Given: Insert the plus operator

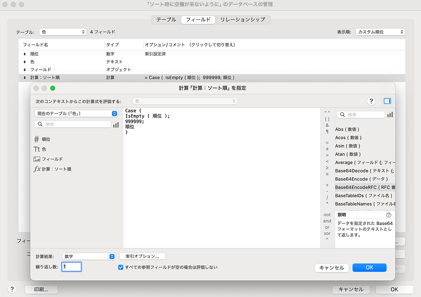Looking at the screenshot, I should click(327, 185).
